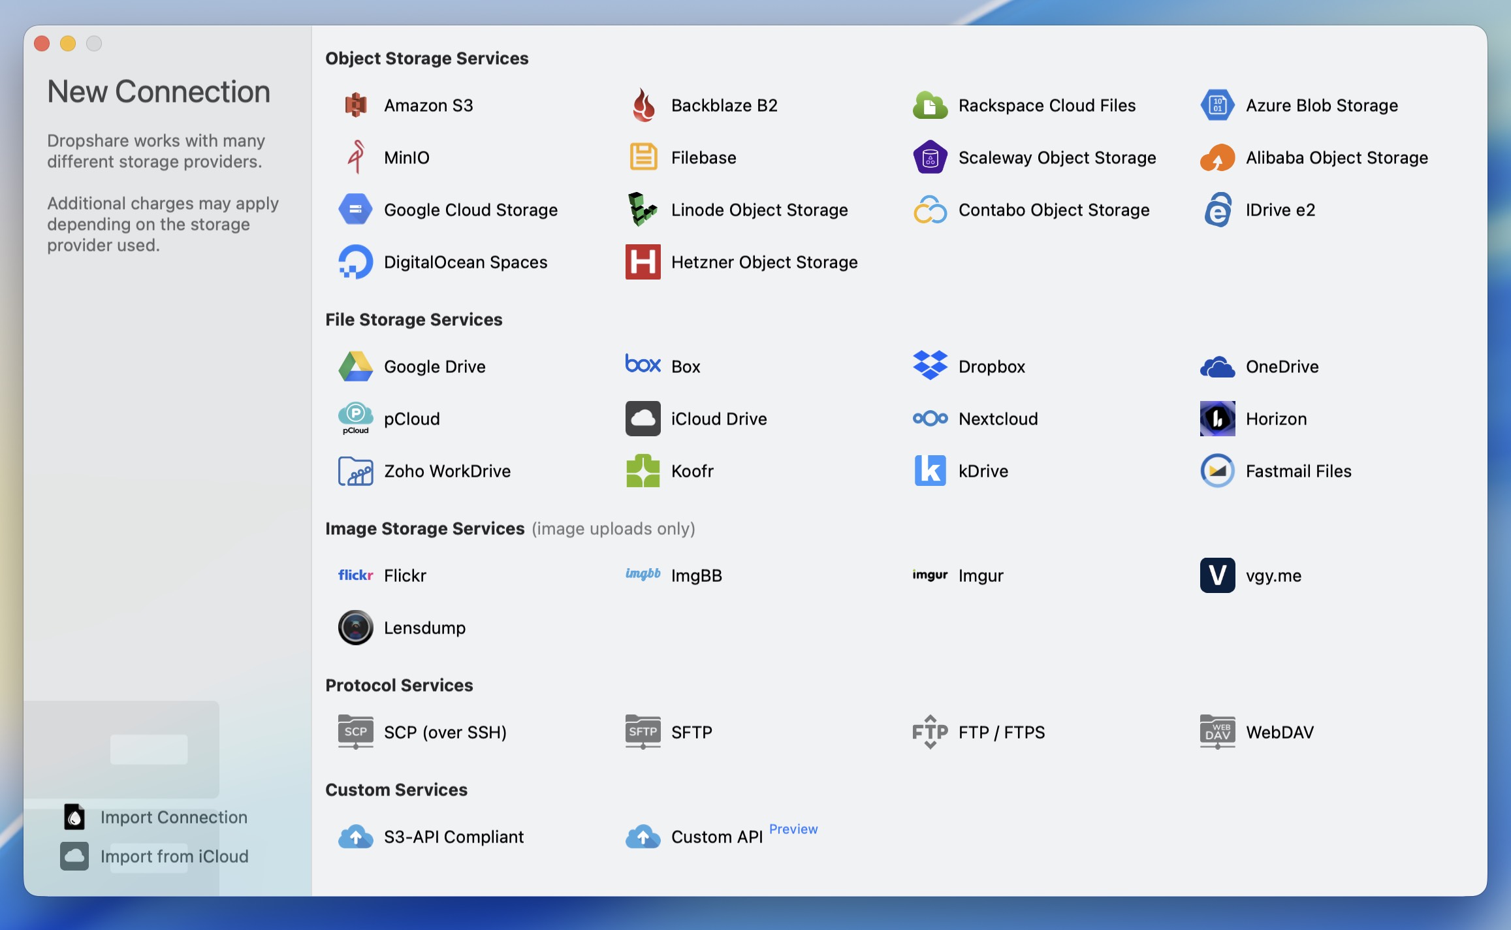
Task: Select the Hetzner red H icon
Action: pyautogui.click(x=643, y=262)
